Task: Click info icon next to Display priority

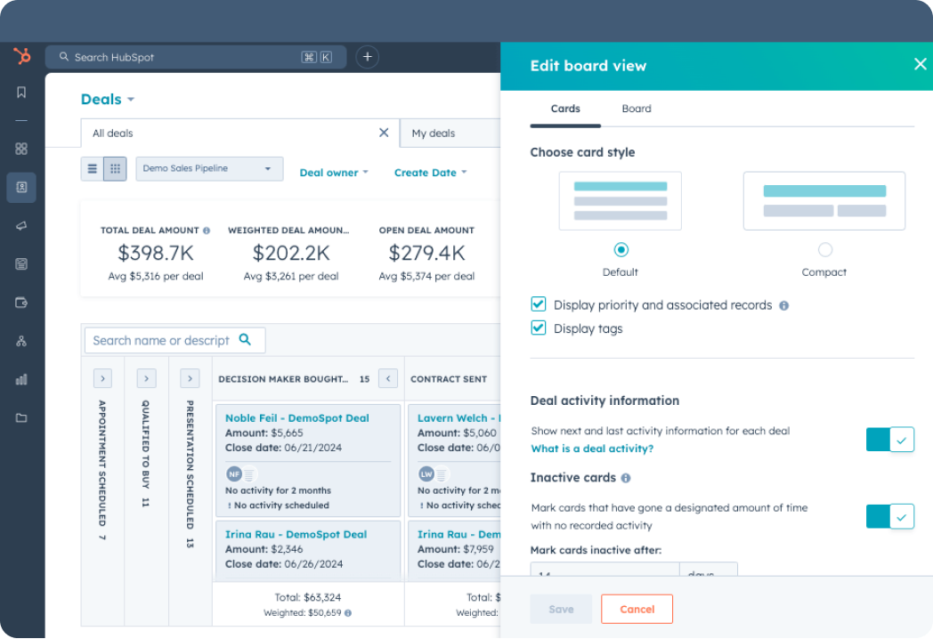Action: (x=784, y=306)
